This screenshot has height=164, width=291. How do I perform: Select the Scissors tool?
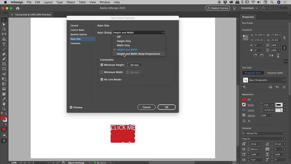[4, 74]
